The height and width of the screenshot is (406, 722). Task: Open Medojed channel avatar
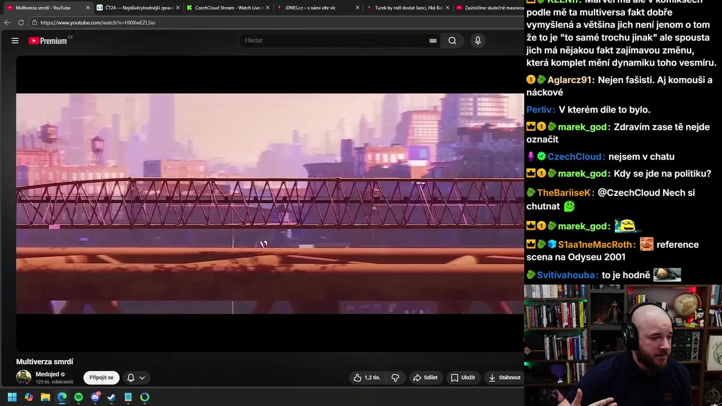[24, 377]
